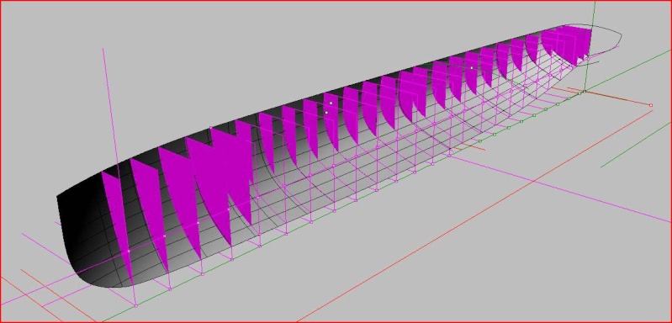Select the control point at the red axis line's far right end
This screenshot has width=672, height=323.
coord(651,105)
